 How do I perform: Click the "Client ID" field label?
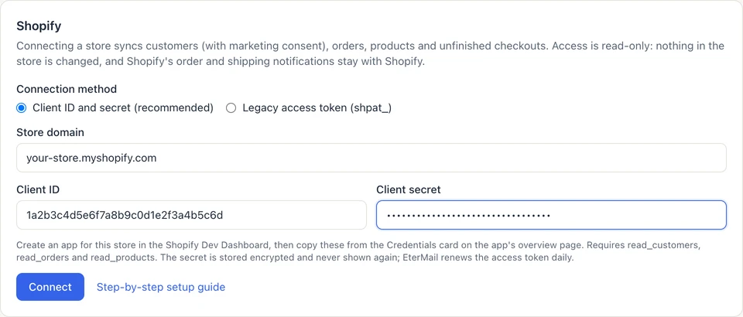pos(38,189)
